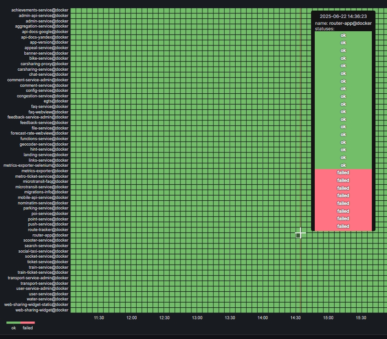Image resolution: width=387 pixels, height=339 pixels.
Task: Click the carsharing-proxy@docker row label
Action: pos(45,64)
